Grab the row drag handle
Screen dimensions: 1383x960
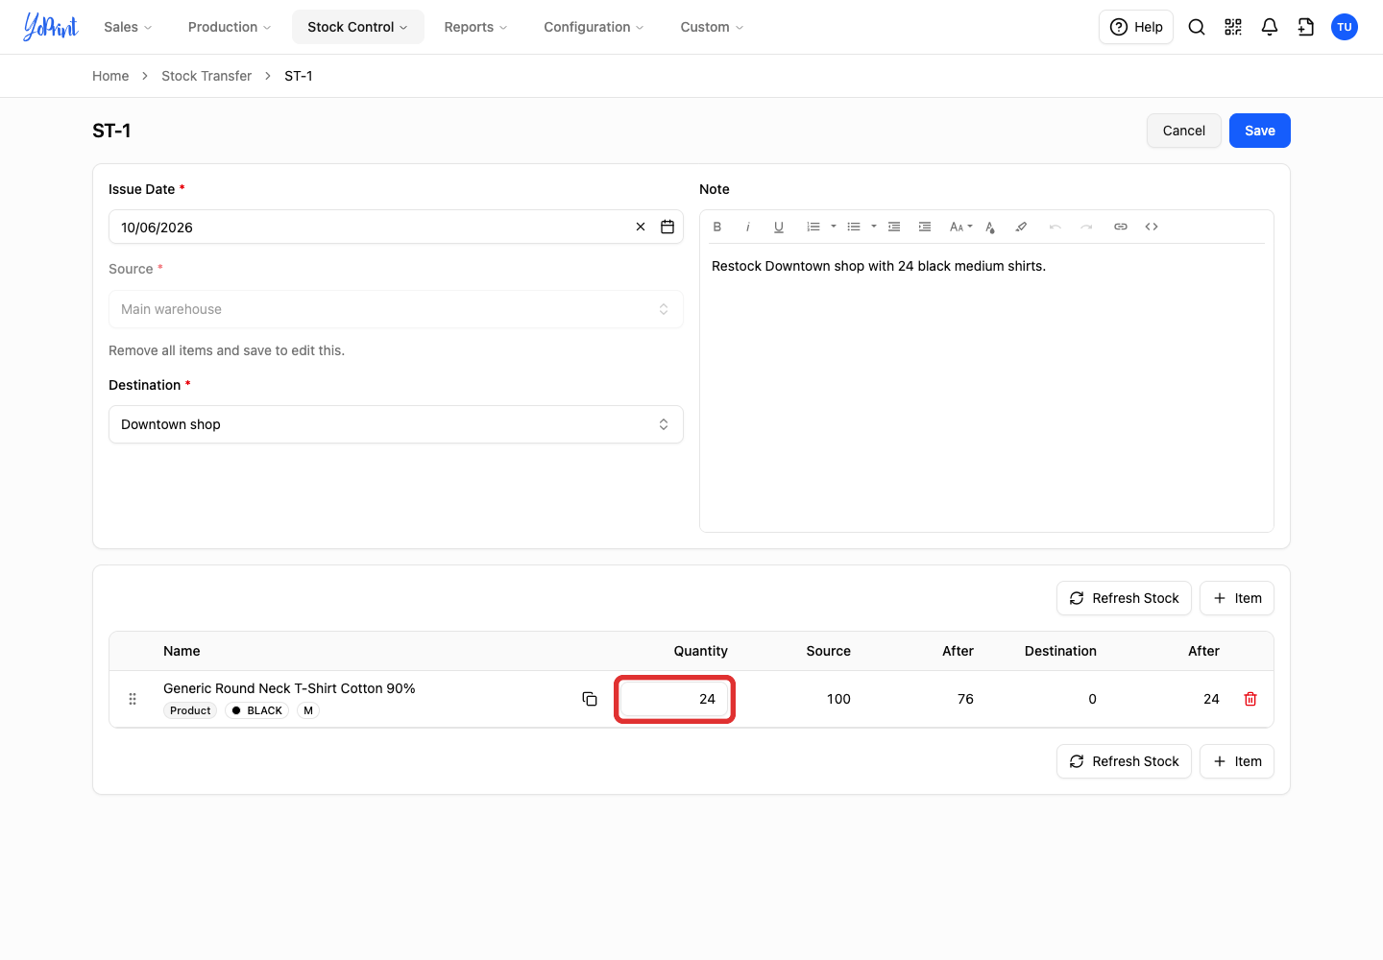point(133,699)
